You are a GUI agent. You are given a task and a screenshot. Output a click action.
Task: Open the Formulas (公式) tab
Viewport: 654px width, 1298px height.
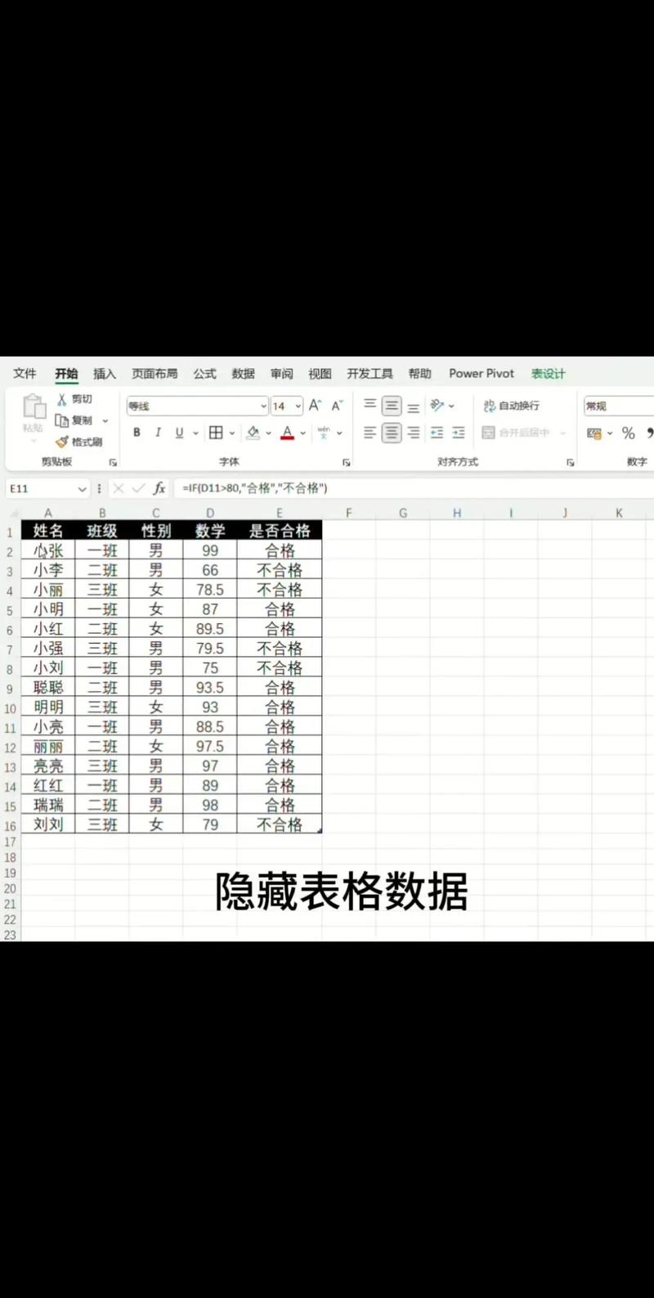[x=204, y=374]
